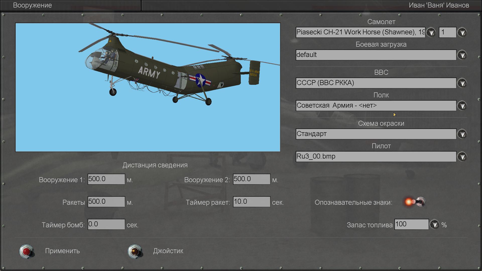Expand the Боевая загрузка dropdown arrow
Image resolution: width=482 pixels, height=271 pixels.
click(462, 55)
